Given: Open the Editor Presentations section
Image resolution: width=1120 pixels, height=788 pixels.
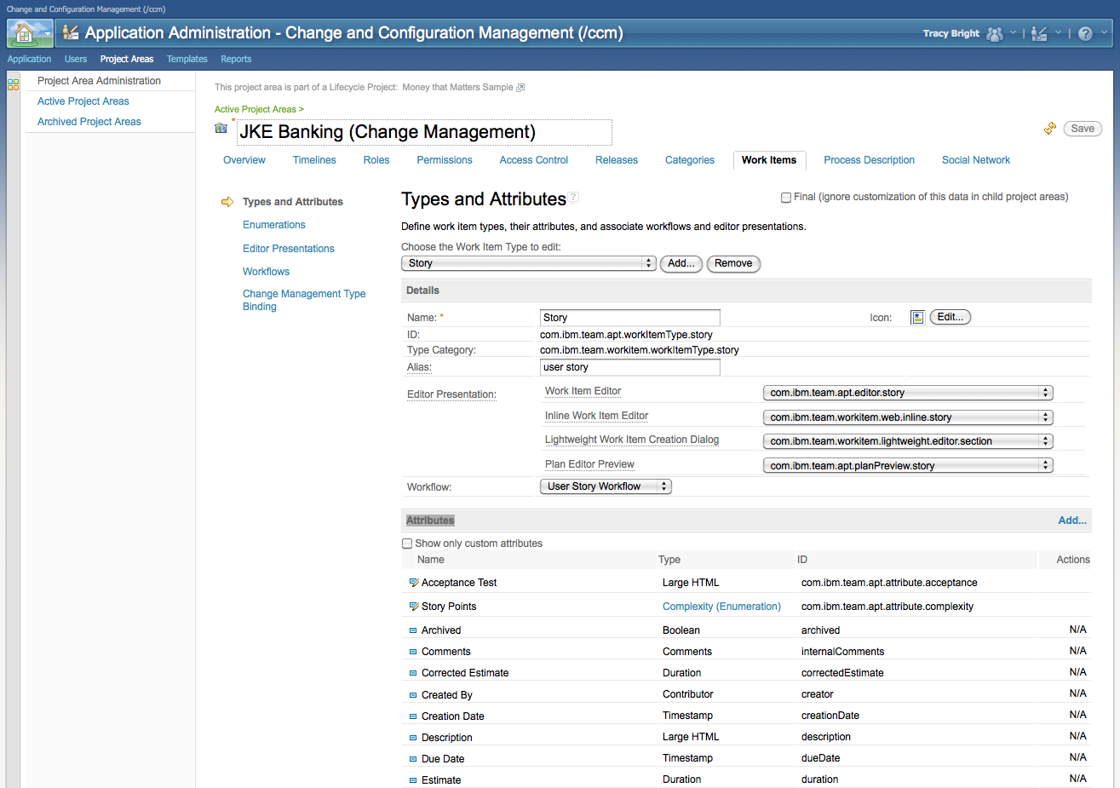Looking at the screenshot, I should click(x=289, y=249).
